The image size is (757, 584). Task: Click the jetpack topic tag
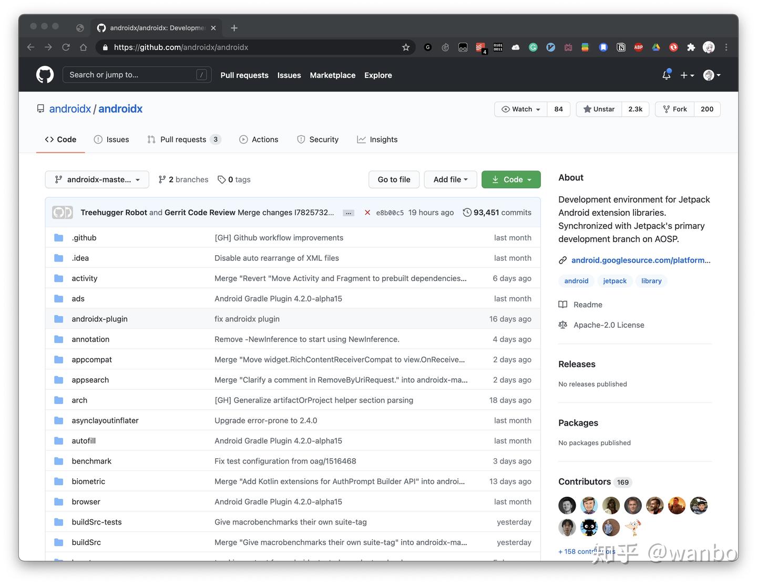click(x=615, y=281)
